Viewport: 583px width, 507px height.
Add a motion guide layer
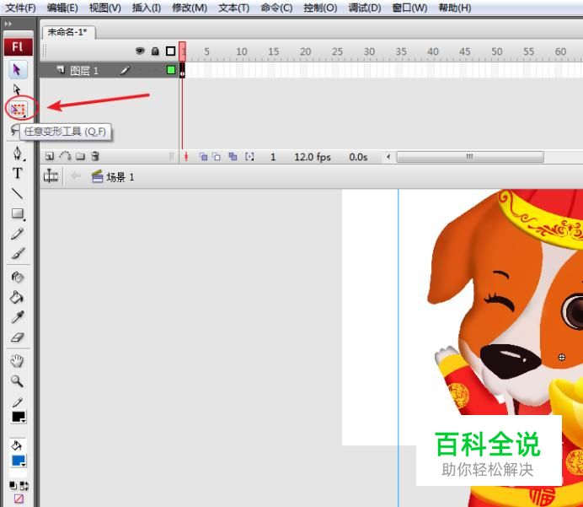click(x=66, y=156)
